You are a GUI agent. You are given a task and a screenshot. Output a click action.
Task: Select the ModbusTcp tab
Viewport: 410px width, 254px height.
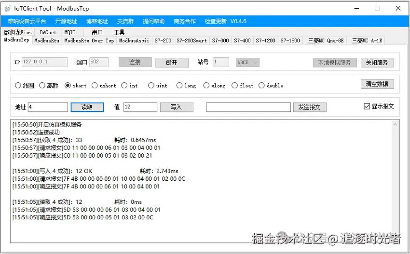tap(16, 40)
